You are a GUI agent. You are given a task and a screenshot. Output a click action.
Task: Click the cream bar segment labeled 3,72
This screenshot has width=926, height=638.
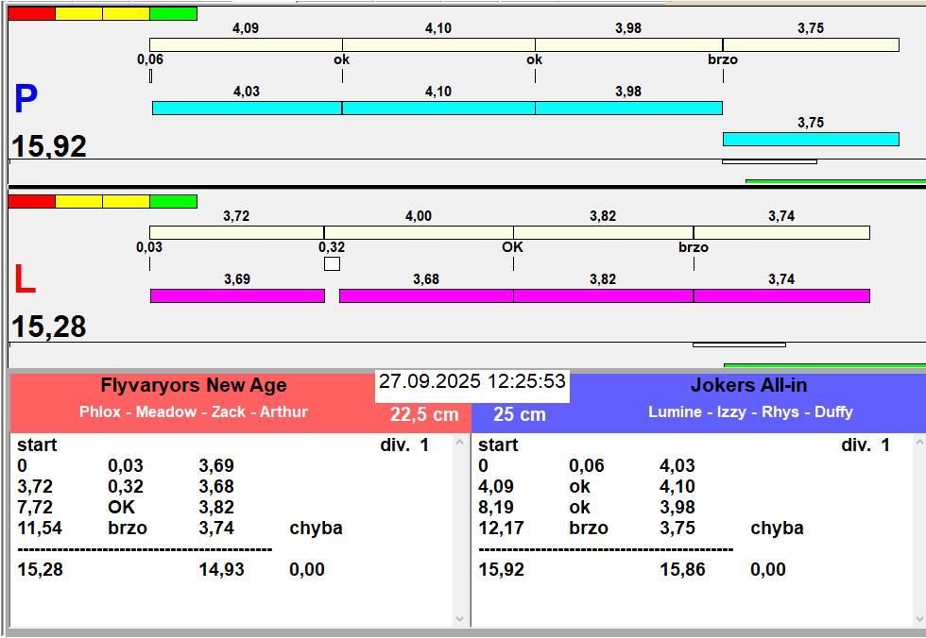pos(236,233)
